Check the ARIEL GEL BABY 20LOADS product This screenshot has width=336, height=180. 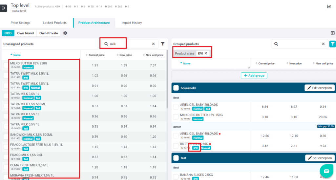coord(176,107)
